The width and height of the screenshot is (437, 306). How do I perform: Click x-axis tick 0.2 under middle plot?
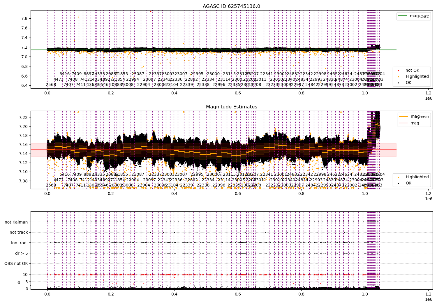[x=111, y=194]
